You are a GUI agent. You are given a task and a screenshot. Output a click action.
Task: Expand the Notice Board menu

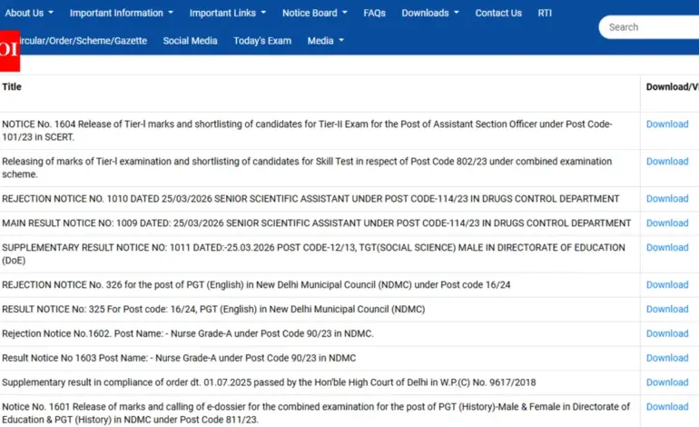pyautogui.click(x=315, y=13)
